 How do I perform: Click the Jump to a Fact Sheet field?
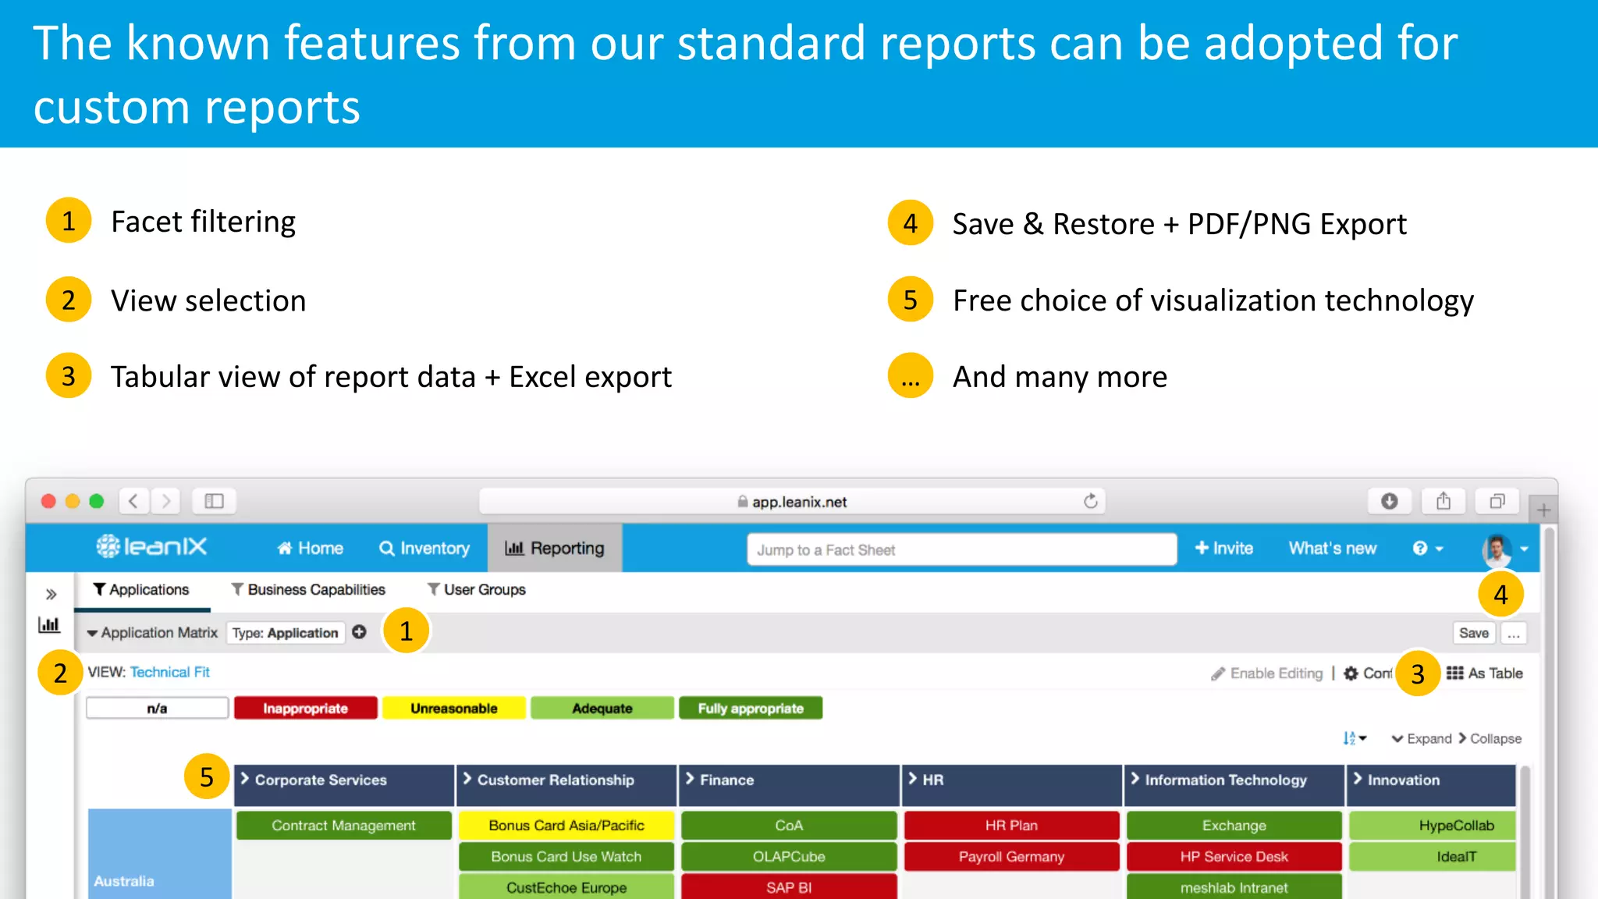point(961,549)
